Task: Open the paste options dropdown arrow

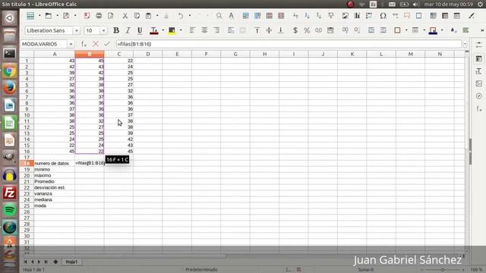Action: tap(157, 15)
